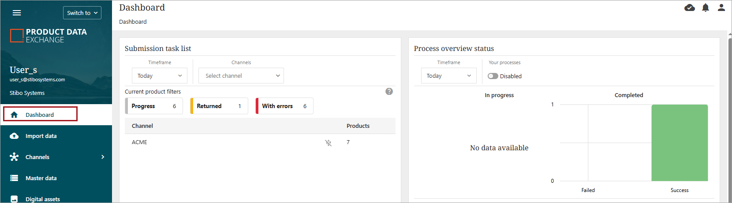This screenshot has height=203, width=732.
Task: Open the hamburger navigation menu
Action: [x=17, y=13]
